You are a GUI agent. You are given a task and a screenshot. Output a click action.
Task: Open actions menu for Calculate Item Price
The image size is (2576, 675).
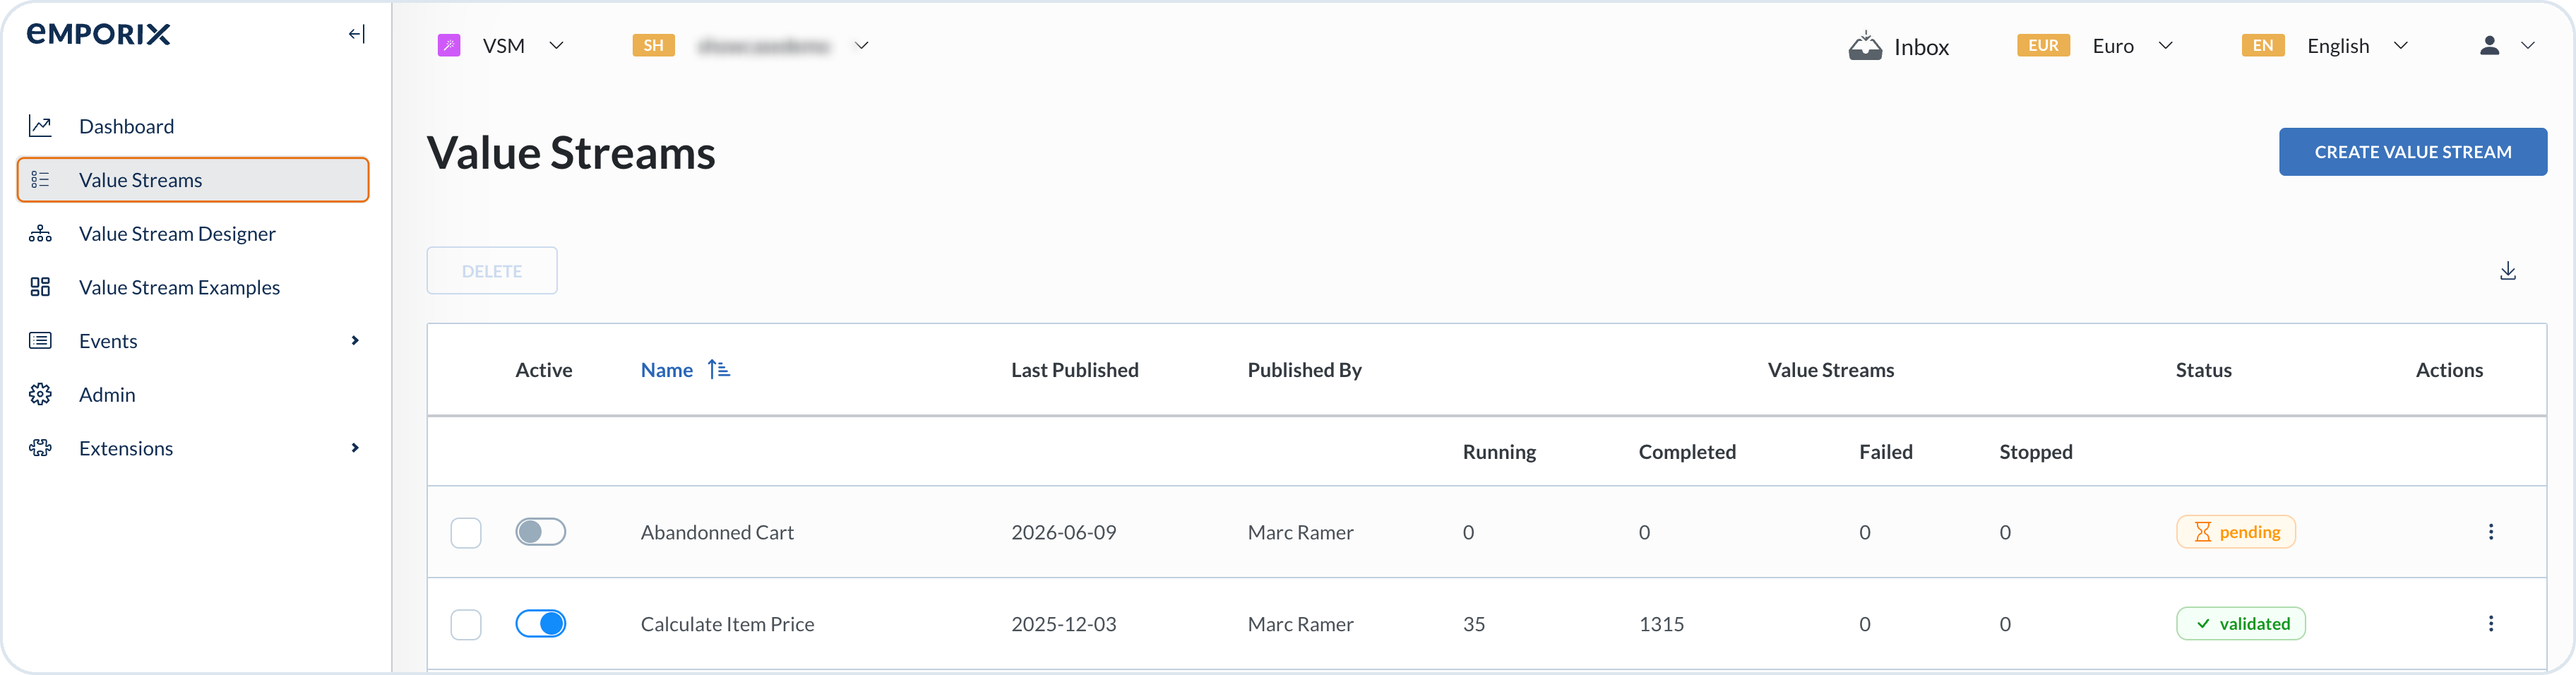[x=2491, y=624]
